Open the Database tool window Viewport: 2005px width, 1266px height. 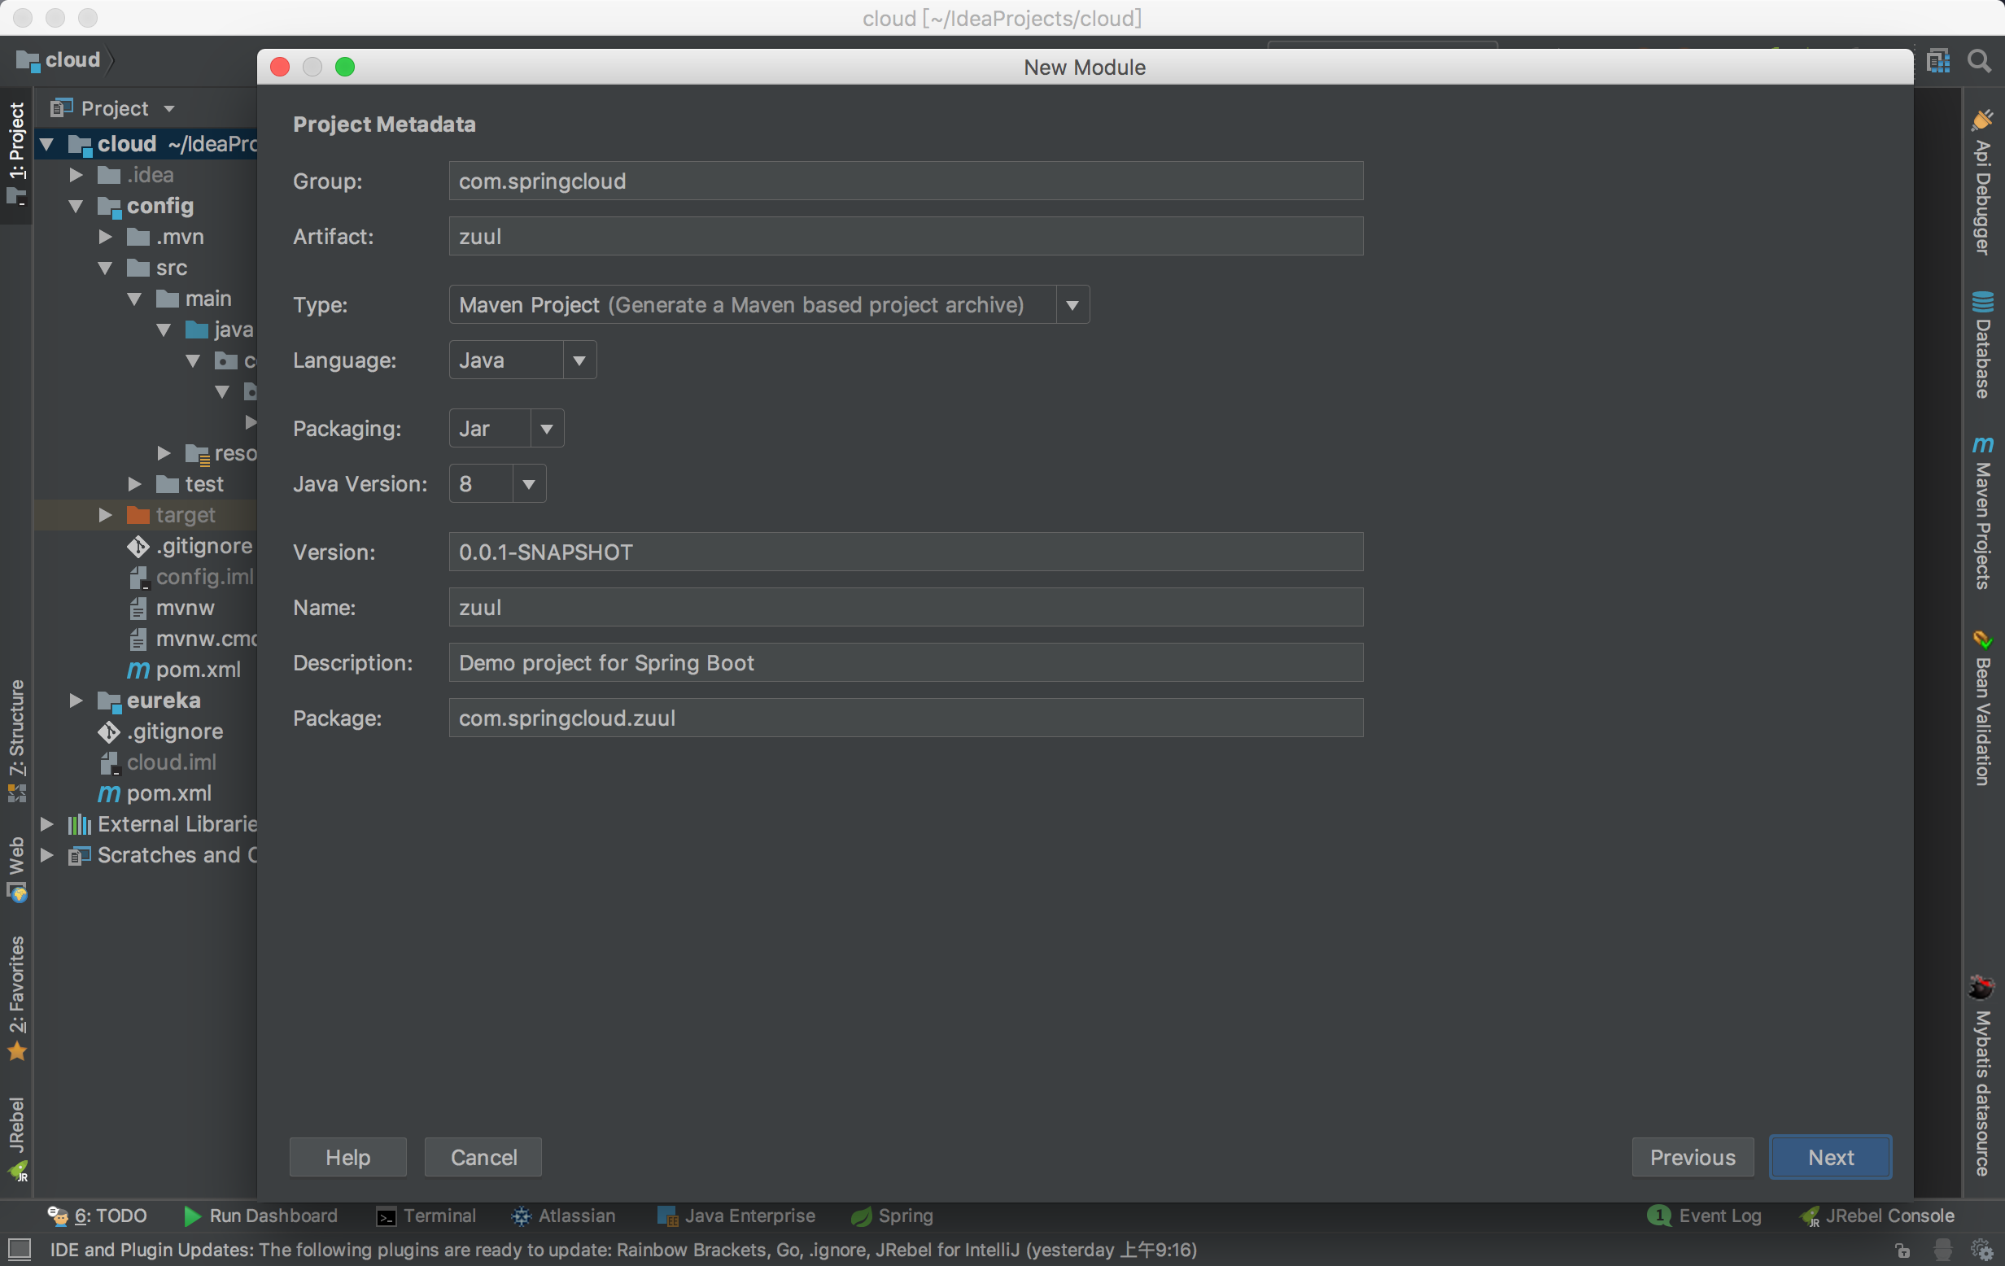(x=1982, y=346)
